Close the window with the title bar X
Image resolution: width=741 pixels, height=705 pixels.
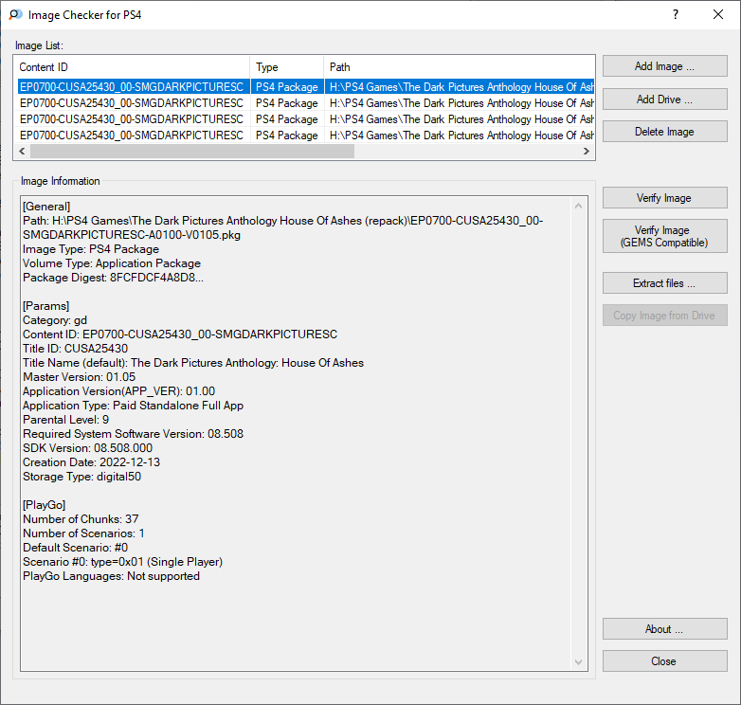point(718,14)
